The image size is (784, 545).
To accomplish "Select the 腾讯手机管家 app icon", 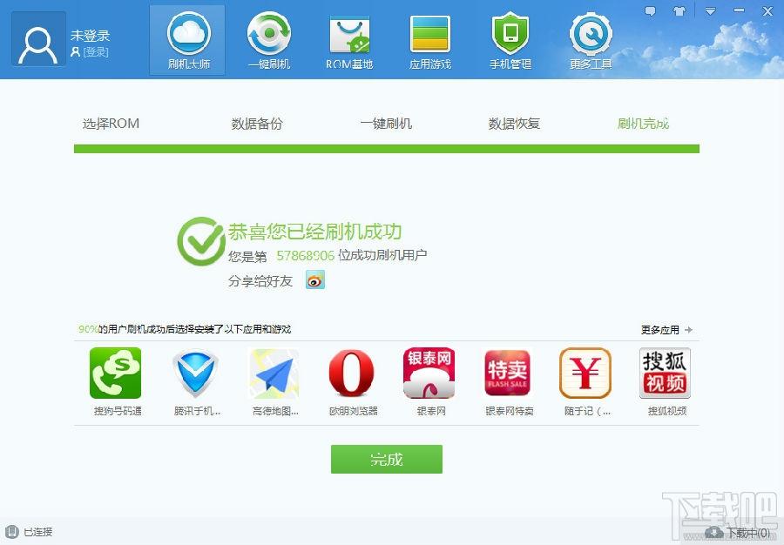I will click(195, 373).
